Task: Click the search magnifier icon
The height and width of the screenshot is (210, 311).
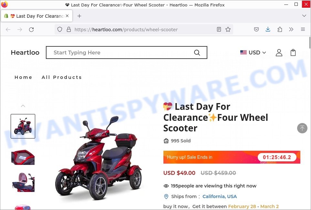Action: [x=197, y=52]
